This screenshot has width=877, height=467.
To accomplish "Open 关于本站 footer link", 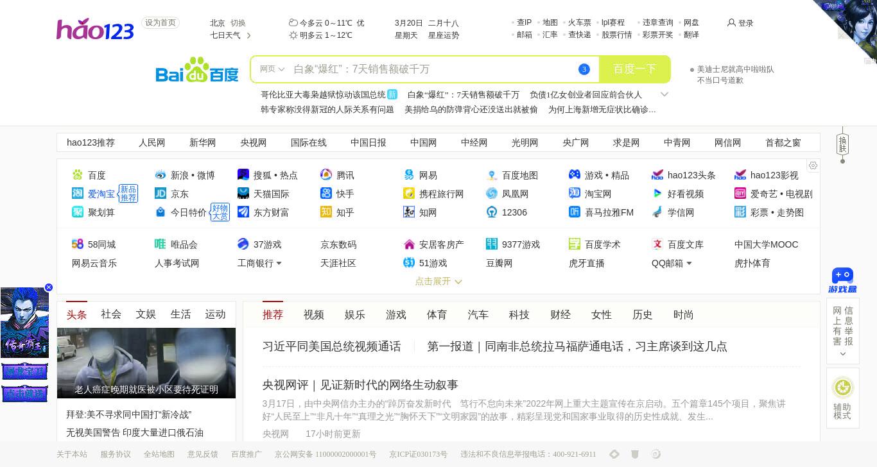I will click(x=72, y=454).
